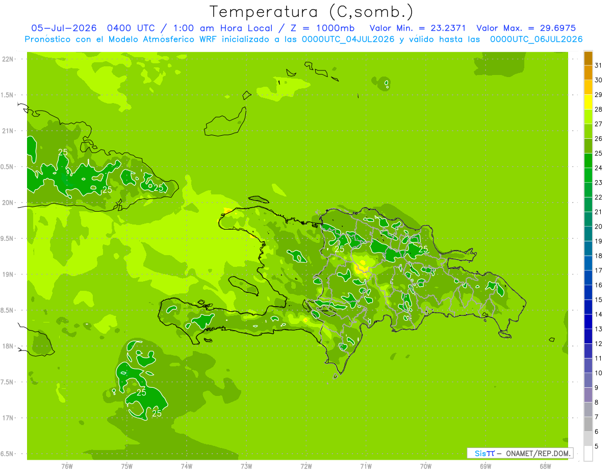The image size is (612, 473).
Task: Click the color scale value "15"
Action: pyautogui.click(x=599, y=300)
